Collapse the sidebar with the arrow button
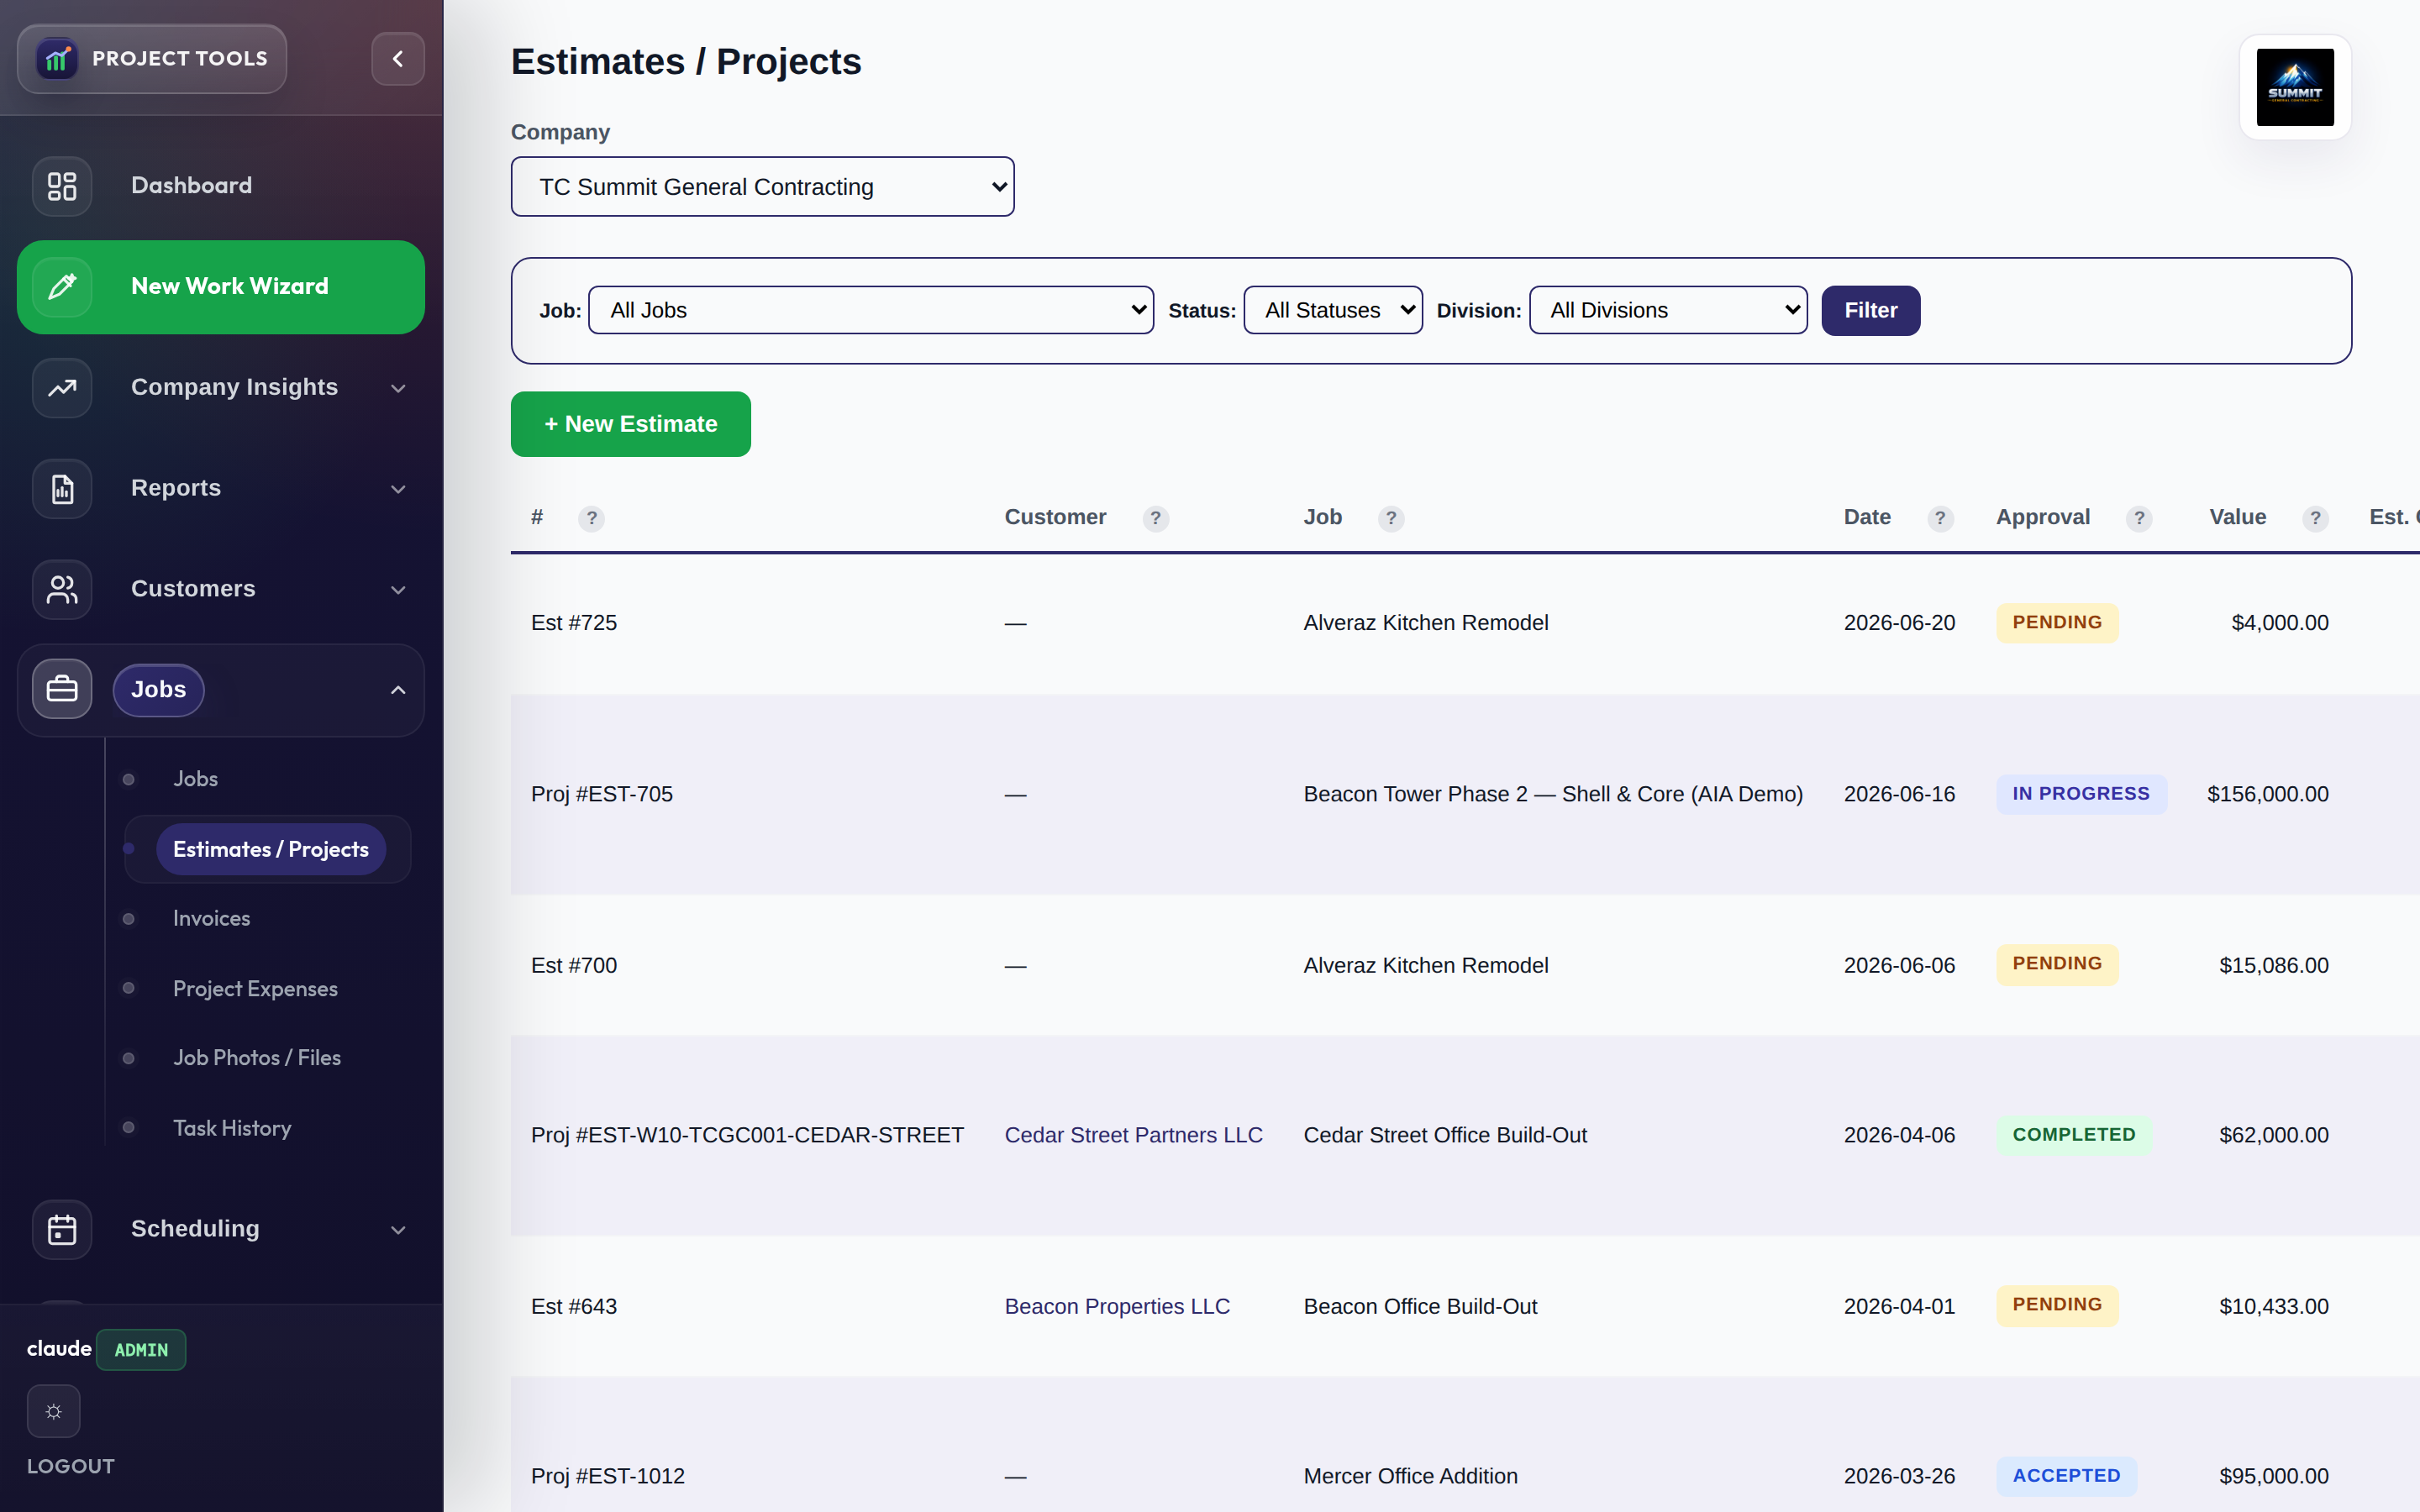Screen dimensions: 2420x1512 [x=398, y=59]
